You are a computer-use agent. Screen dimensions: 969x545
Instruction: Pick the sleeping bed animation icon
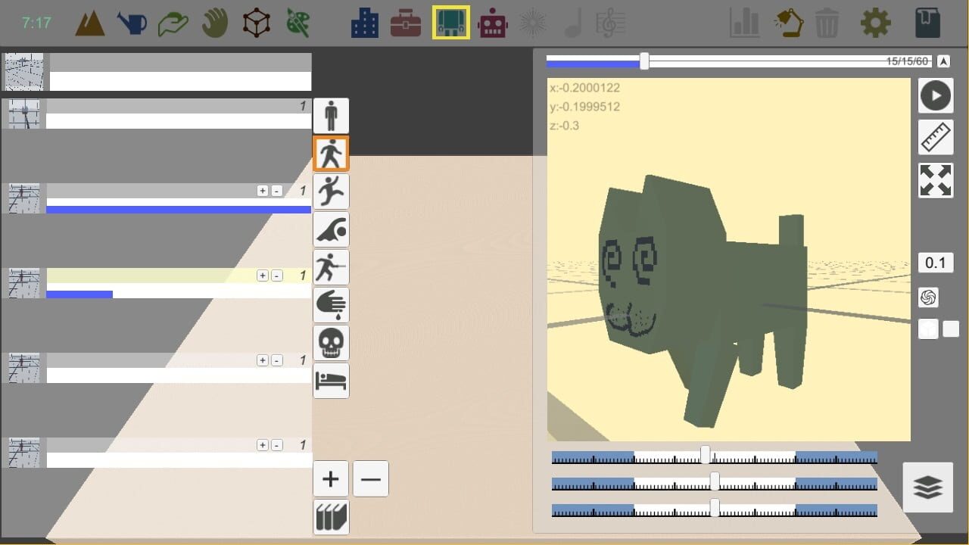(331, 380)
